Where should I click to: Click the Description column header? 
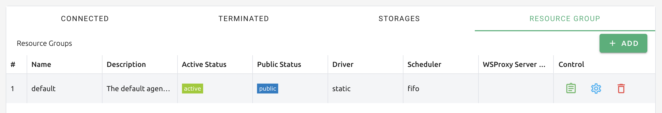[126, 64]
